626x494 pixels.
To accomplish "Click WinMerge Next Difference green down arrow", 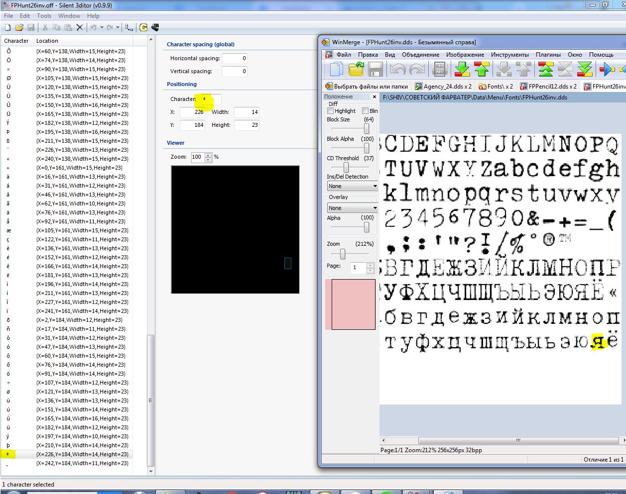I will pyautogui.click(x=462, y=70).
